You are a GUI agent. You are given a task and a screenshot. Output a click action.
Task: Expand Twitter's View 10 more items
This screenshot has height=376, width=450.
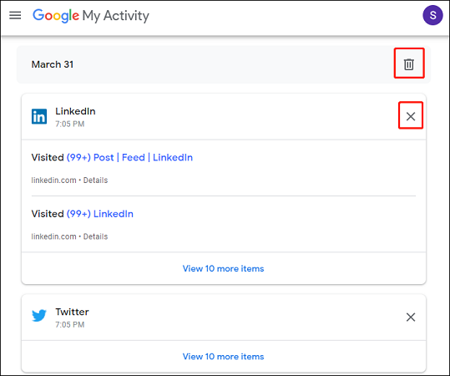tap(223, 357)
